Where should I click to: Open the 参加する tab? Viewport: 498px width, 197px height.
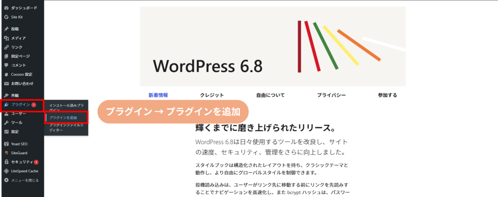point(387,95)
